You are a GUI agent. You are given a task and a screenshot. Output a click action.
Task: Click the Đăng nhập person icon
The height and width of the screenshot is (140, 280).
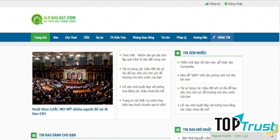pyautogui.click(x=226, y=4)
